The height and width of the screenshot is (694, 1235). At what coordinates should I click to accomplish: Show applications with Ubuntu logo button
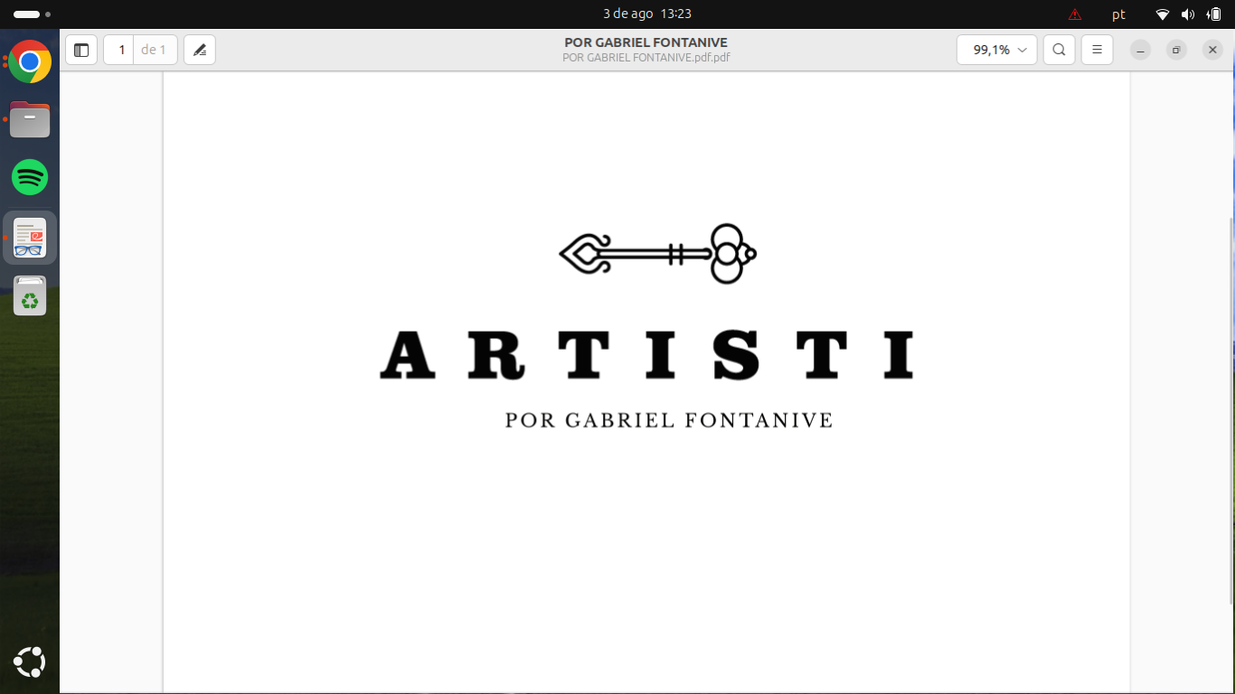(30, 662)
